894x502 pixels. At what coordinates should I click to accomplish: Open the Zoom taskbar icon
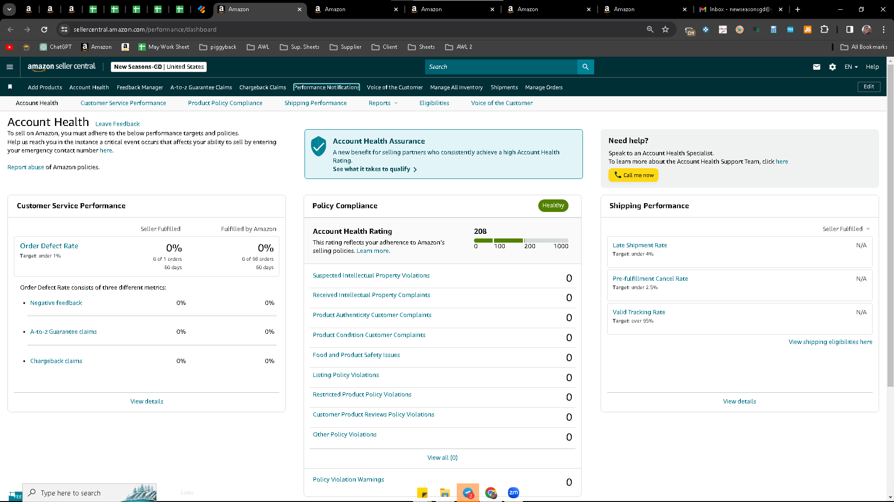(514, 493)
